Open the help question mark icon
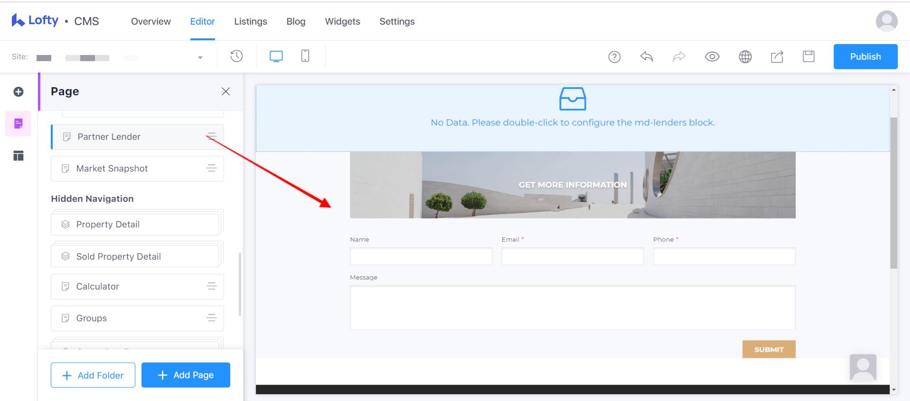Viewport: 910px width, 401px height. coord(614,57)
